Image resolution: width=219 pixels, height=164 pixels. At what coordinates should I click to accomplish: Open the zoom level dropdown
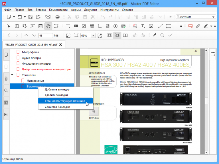click(93, 36)
